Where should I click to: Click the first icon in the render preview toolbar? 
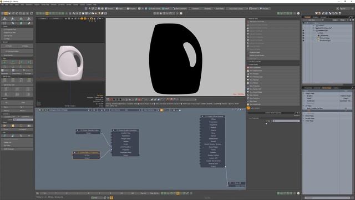(108, 99)
